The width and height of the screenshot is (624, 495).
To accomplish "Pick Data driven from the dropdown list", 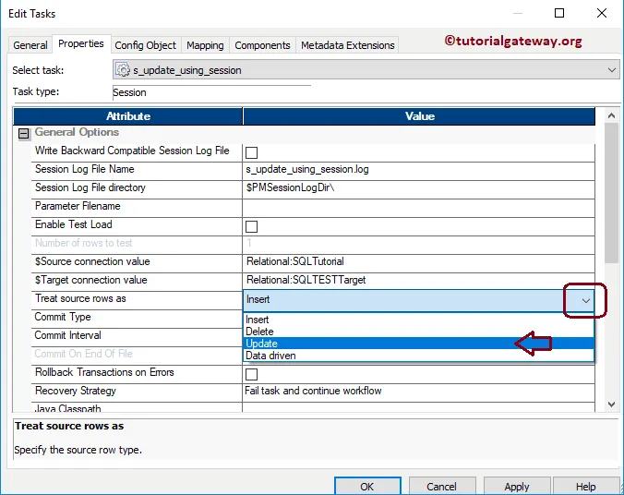I will click(418, 356).
